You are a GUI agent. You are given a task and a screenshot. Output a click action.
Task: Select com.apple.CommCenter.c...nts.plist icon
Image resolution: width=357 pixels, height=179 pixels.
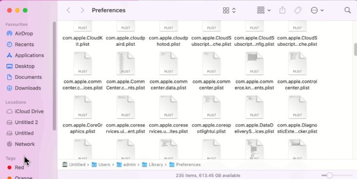coord(125,63)
